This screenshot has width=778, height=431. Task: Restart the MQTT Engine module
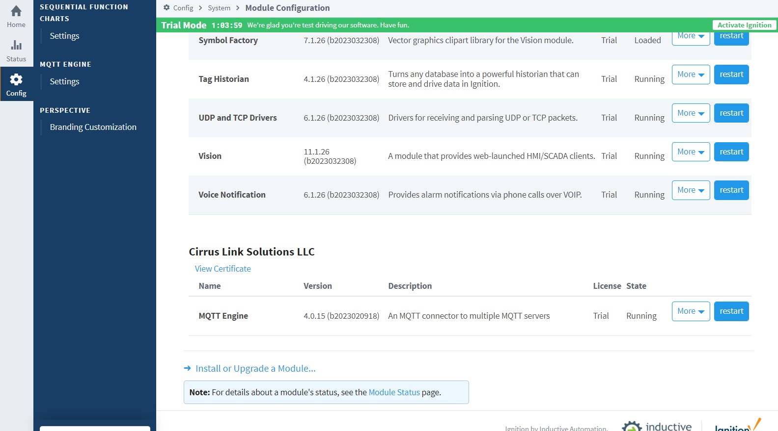pos(731,311)
